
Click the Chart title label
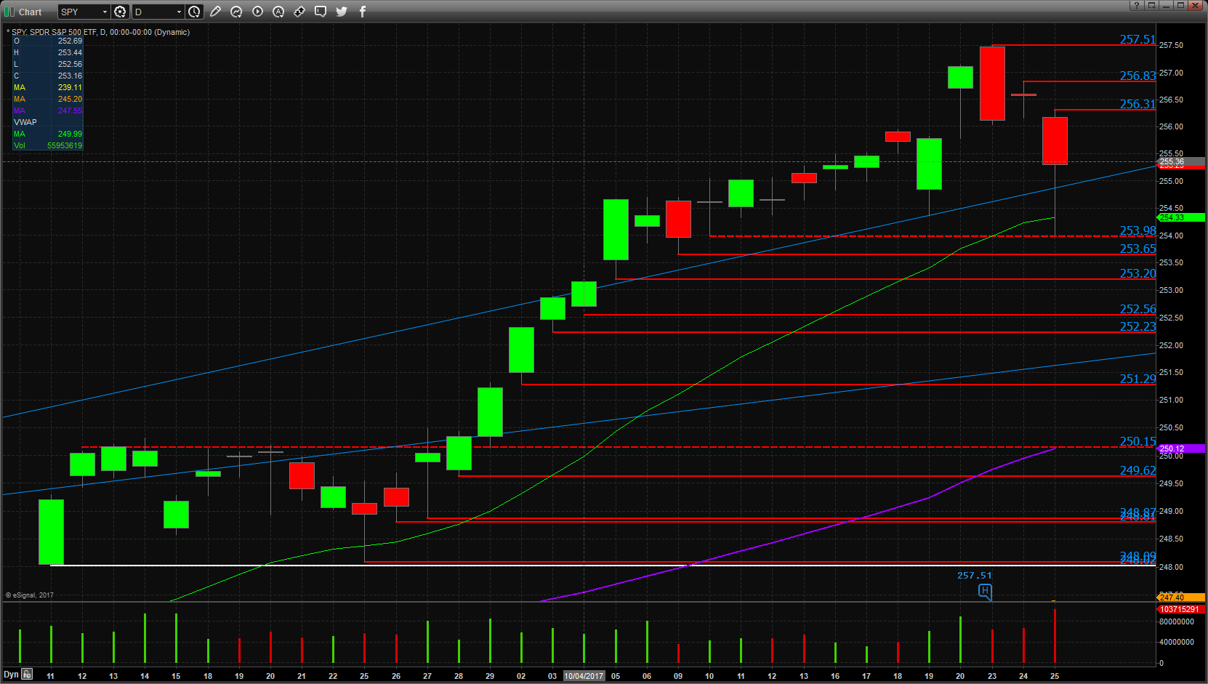coord(30,12)
